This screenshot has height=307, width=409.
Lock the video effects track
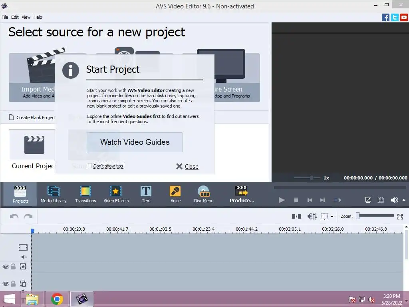click(x=13, y=267)
